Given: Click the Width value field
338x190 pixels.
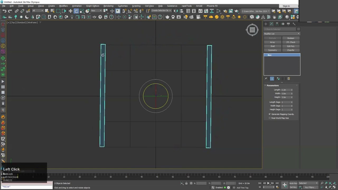Looking at the screenshot, I should click(286, 93).
